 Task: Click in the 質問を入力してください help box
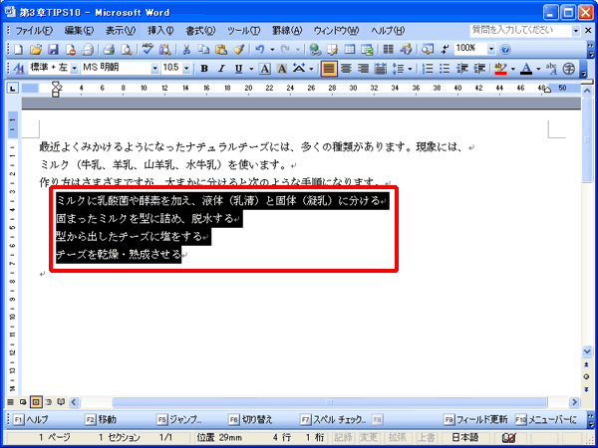tap(520, 31)
